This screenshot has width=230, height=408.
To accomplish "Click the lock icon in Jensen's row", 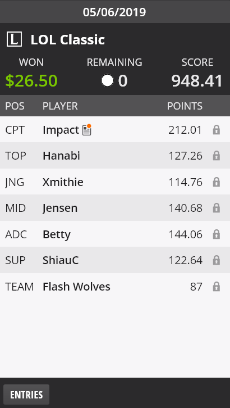I will (x=216, y=208).
